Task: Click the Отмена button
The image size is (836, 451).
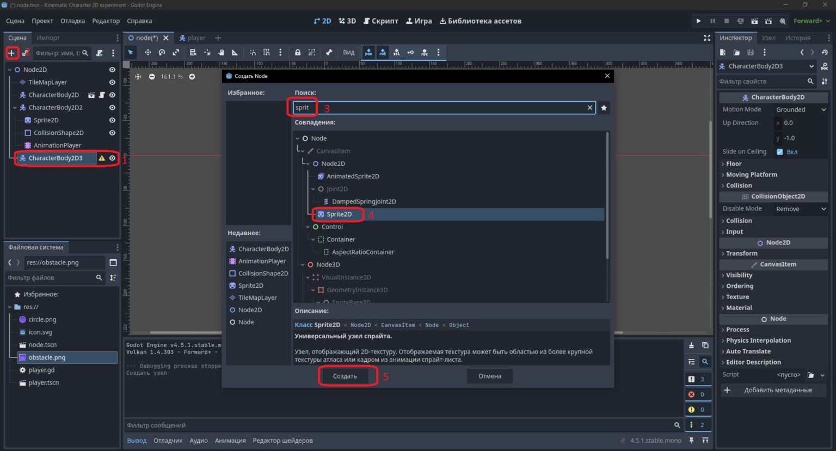Action: pos(490,376)
